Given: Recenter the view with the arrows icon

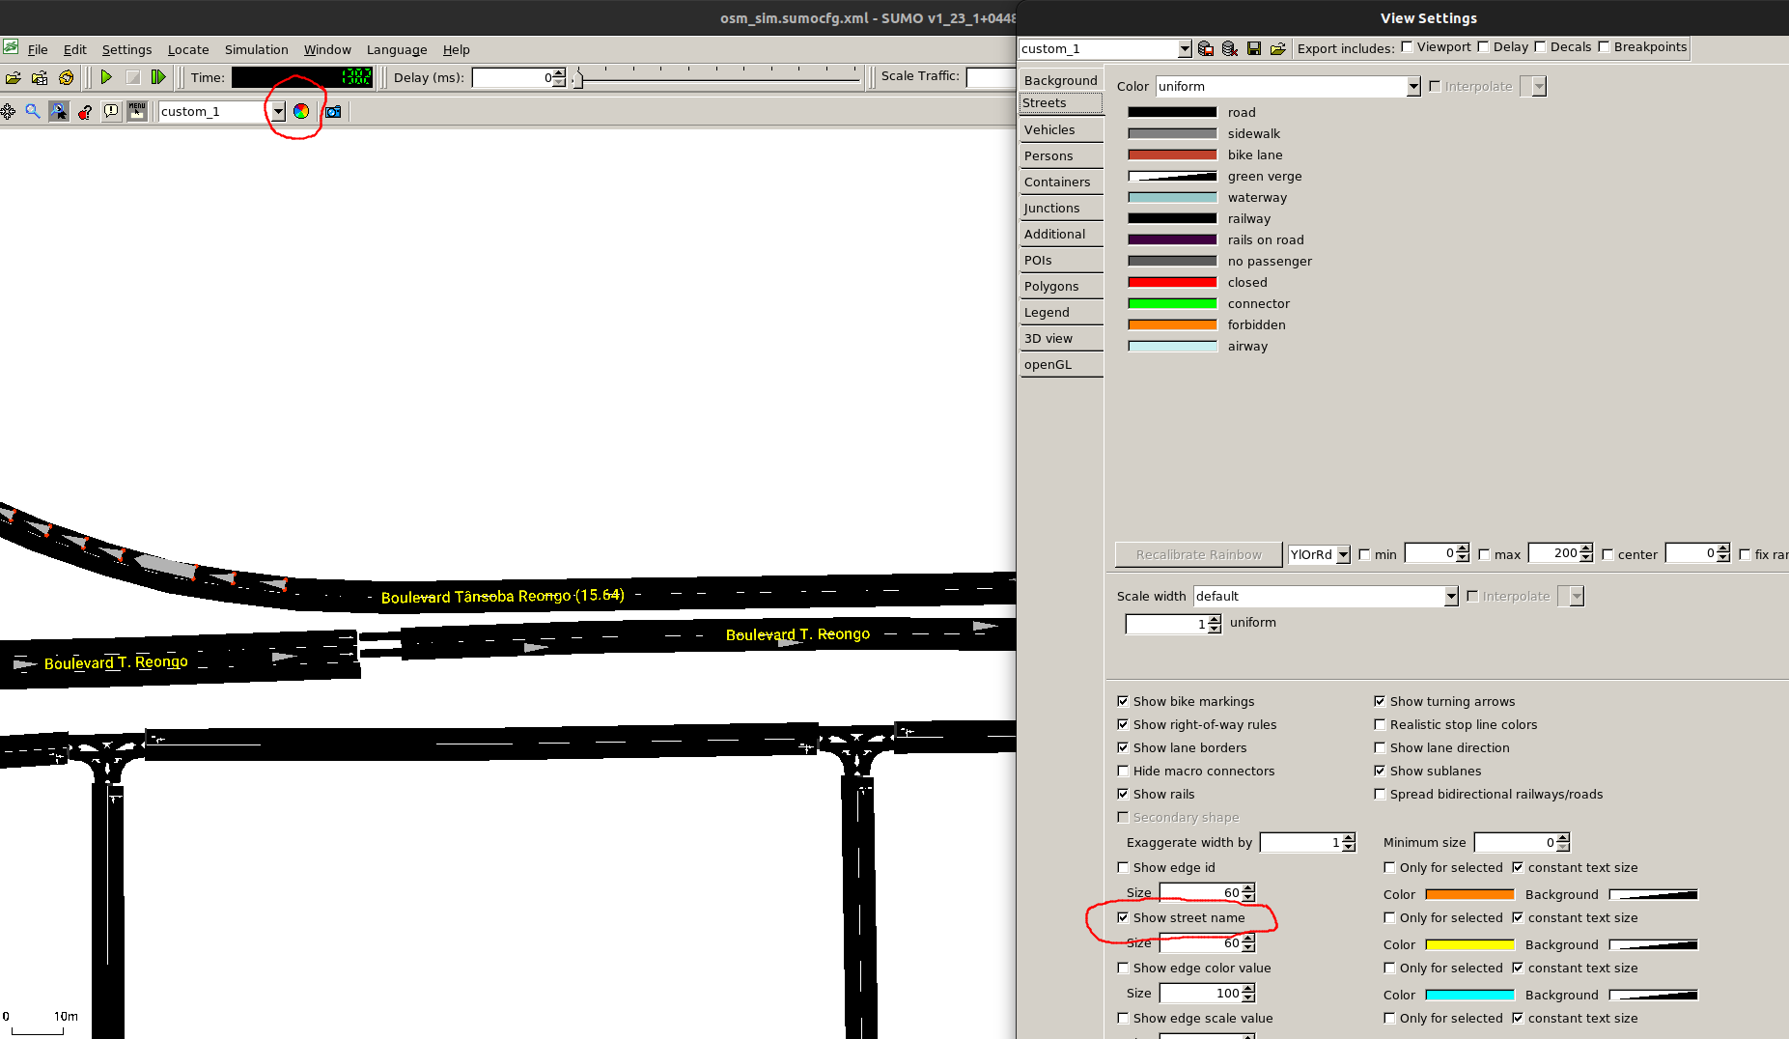Looking at the screenshot, I should [9, 111].
